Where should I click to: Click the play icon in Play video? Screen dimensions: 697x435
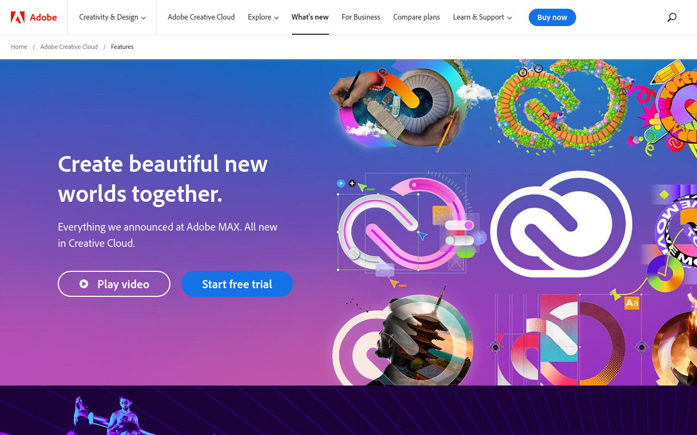click(84, 284)
